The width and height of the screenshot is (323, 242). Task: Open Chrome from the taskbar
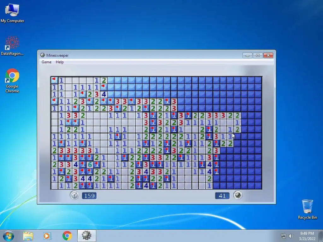pos(67,236)
